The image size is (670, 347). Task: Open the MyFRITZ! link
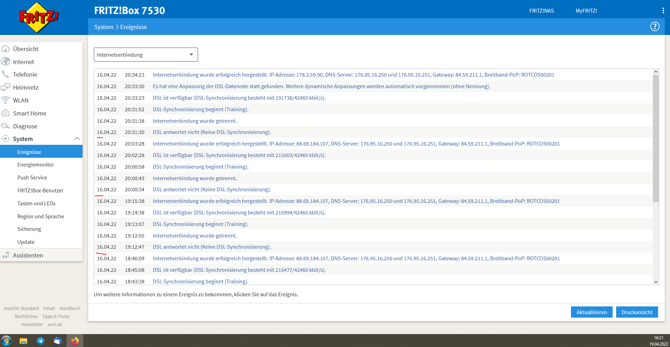tap(586, 11)
